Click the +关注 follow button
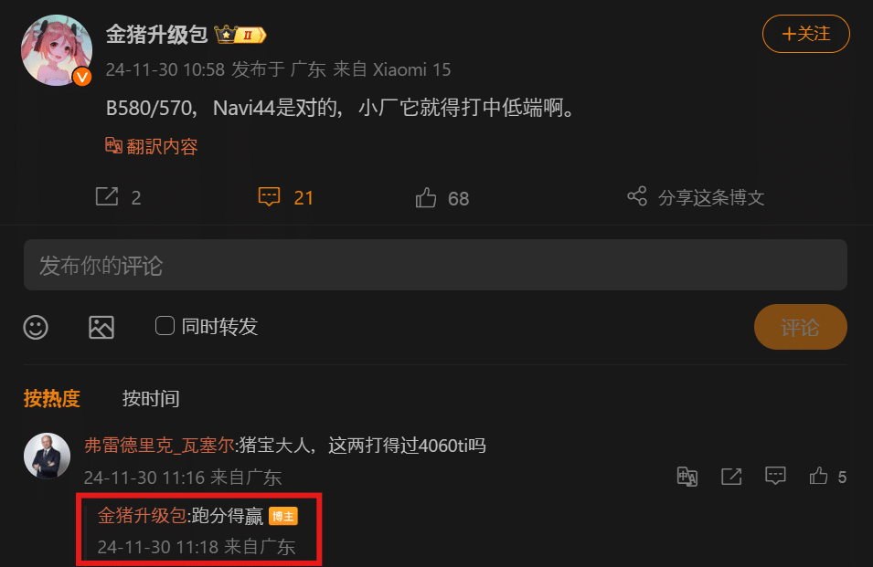Screen dimensions: 873x567 (x=805, y=34)
